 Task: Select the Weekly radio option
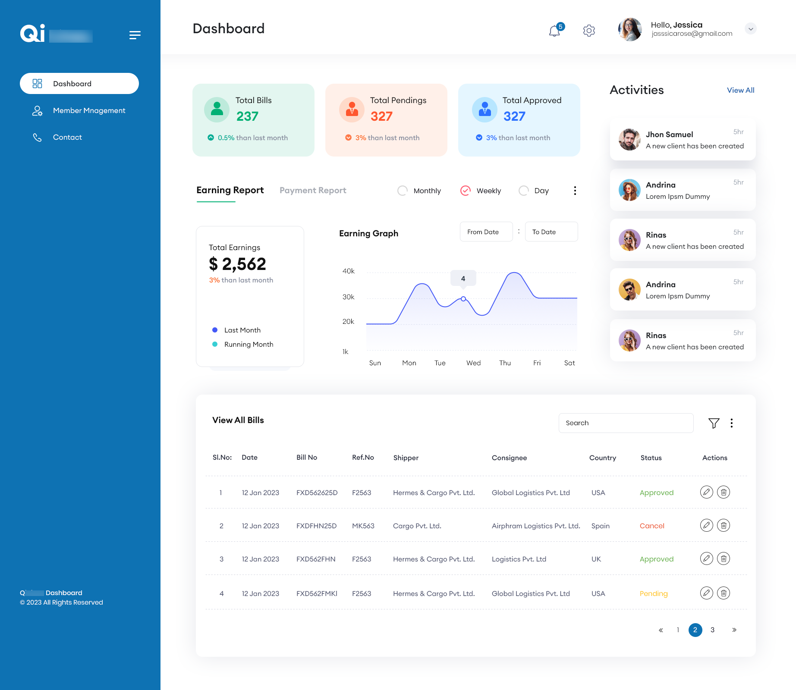coord(466,191)
